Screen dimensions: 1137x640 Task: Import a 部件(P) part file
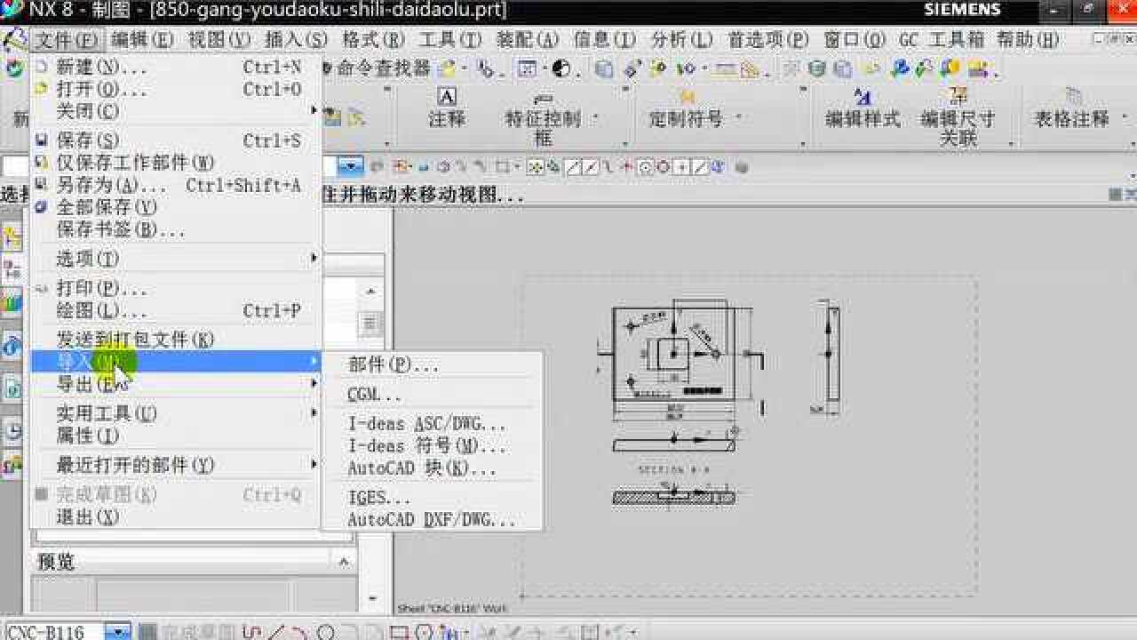433,364
